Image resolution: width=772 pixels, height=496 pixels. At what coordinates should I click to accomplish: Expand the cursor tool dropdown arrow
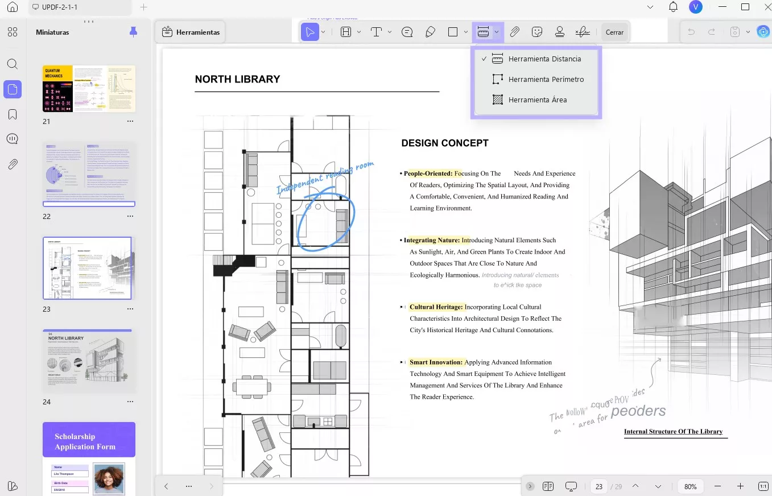(323, 32)
